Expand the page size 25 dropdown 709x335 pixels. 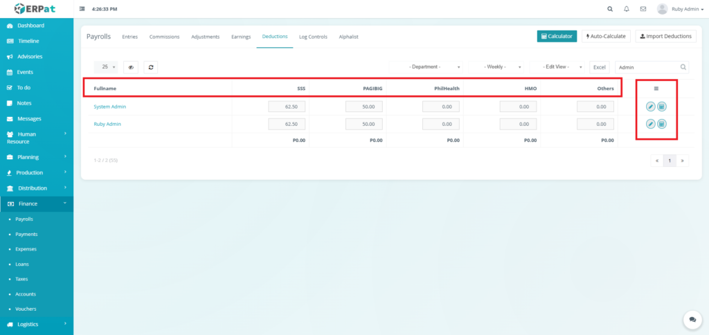pyautogui.click(x=107, y=67)
